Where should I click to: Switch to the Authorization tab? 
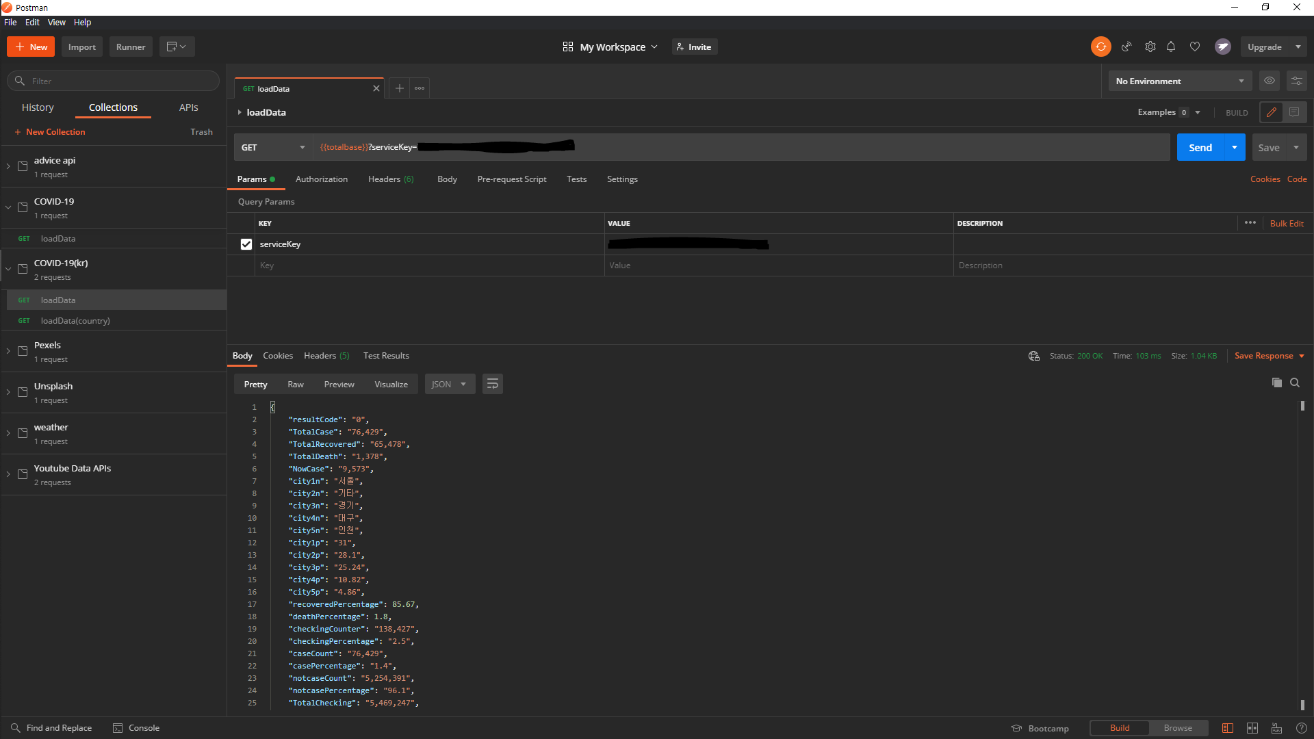click(322, 179)
